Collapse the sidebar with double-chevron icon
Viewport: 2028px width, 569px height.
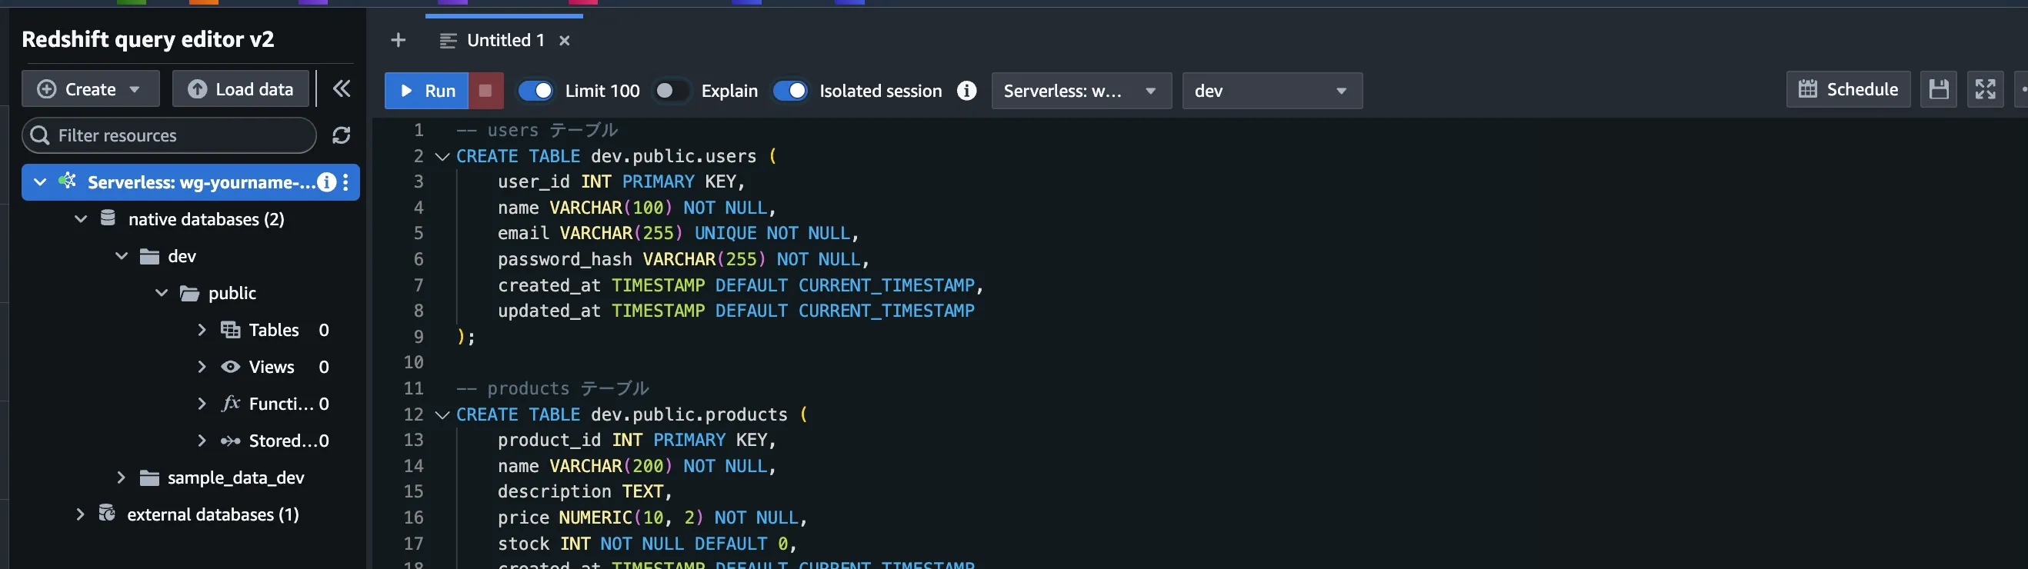click(x=341, y=89)
